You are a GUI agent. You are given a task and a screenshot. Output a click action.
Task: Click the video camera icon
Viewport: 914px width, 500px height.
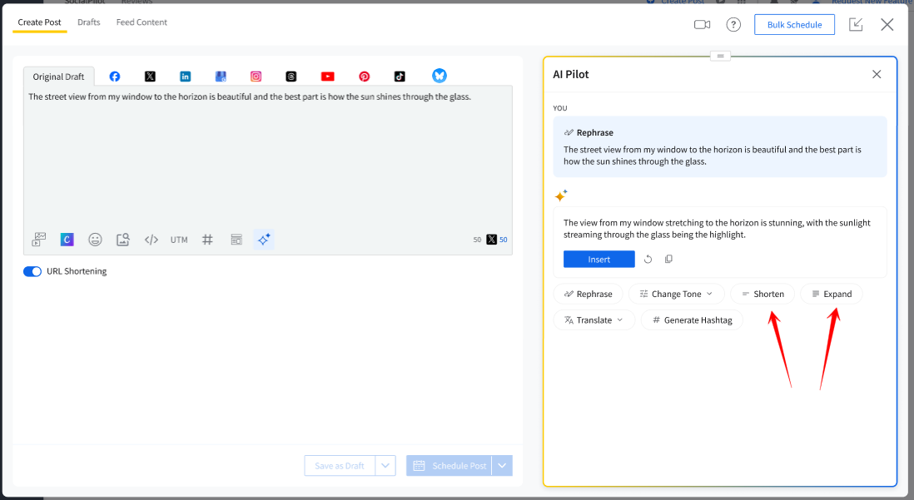702,25
